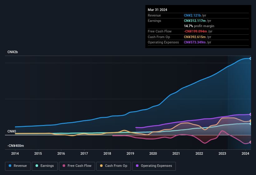
Task: Click the 2021 x-axis label
Action: click(176, 153)
